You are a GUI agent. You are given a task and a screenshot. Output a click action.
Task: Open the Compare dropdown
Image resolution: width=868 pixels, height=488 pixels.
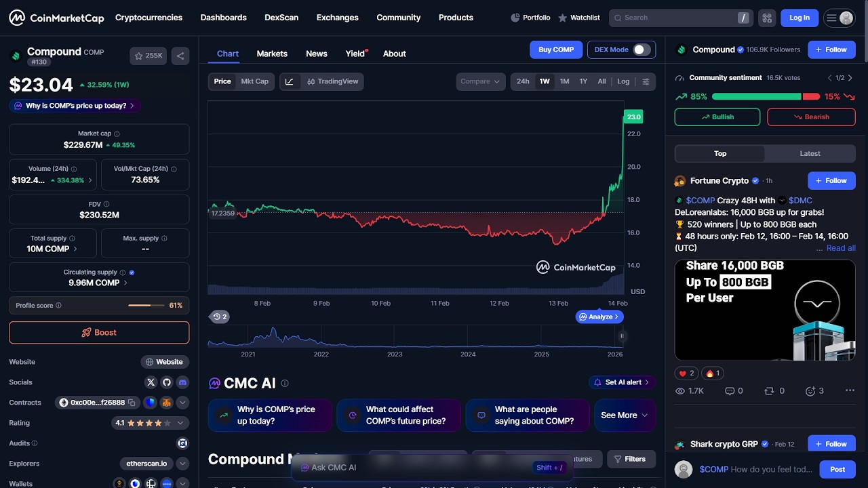point(481,81)
